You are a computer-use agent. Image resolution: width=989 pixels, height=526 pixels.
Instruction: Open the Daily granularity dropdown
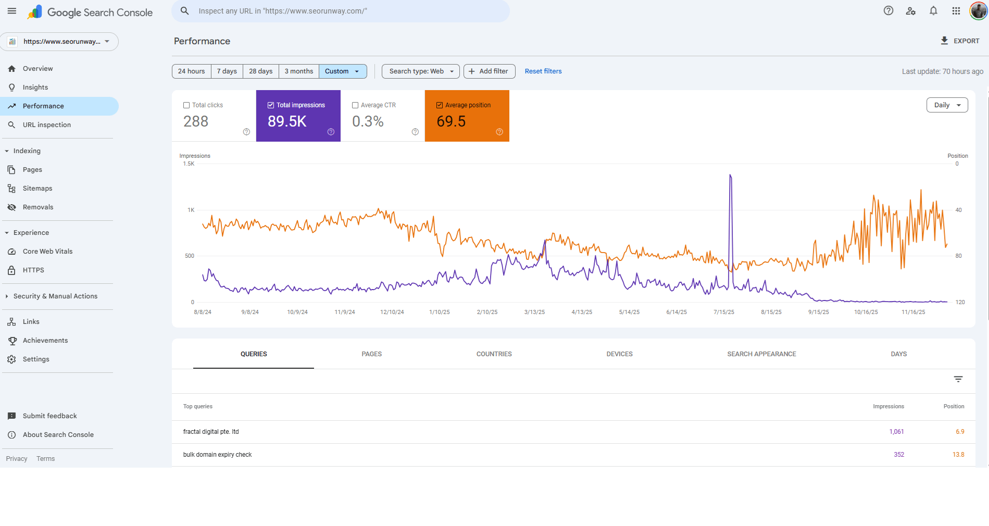[x=947, y=105]
